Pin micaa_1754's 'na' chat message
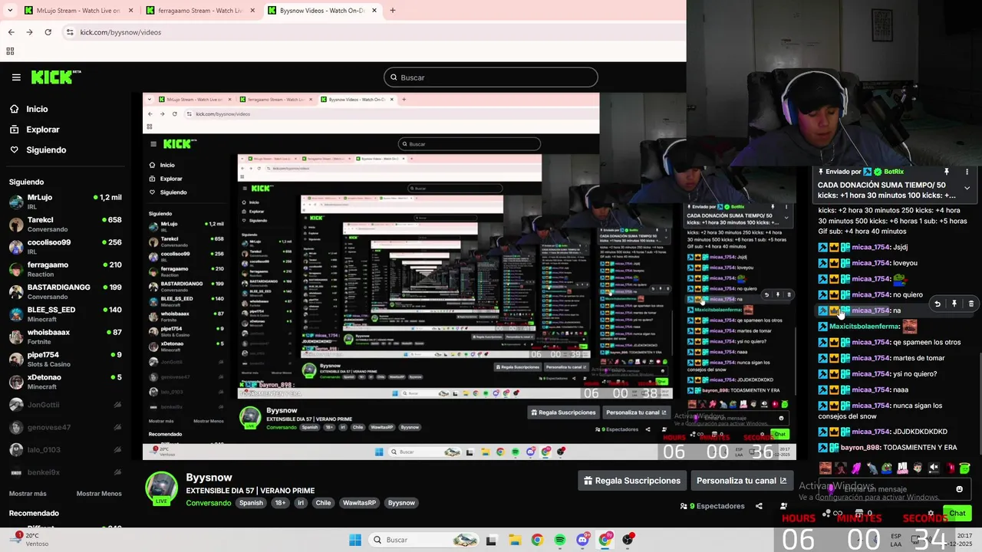 tap(954, 304)
